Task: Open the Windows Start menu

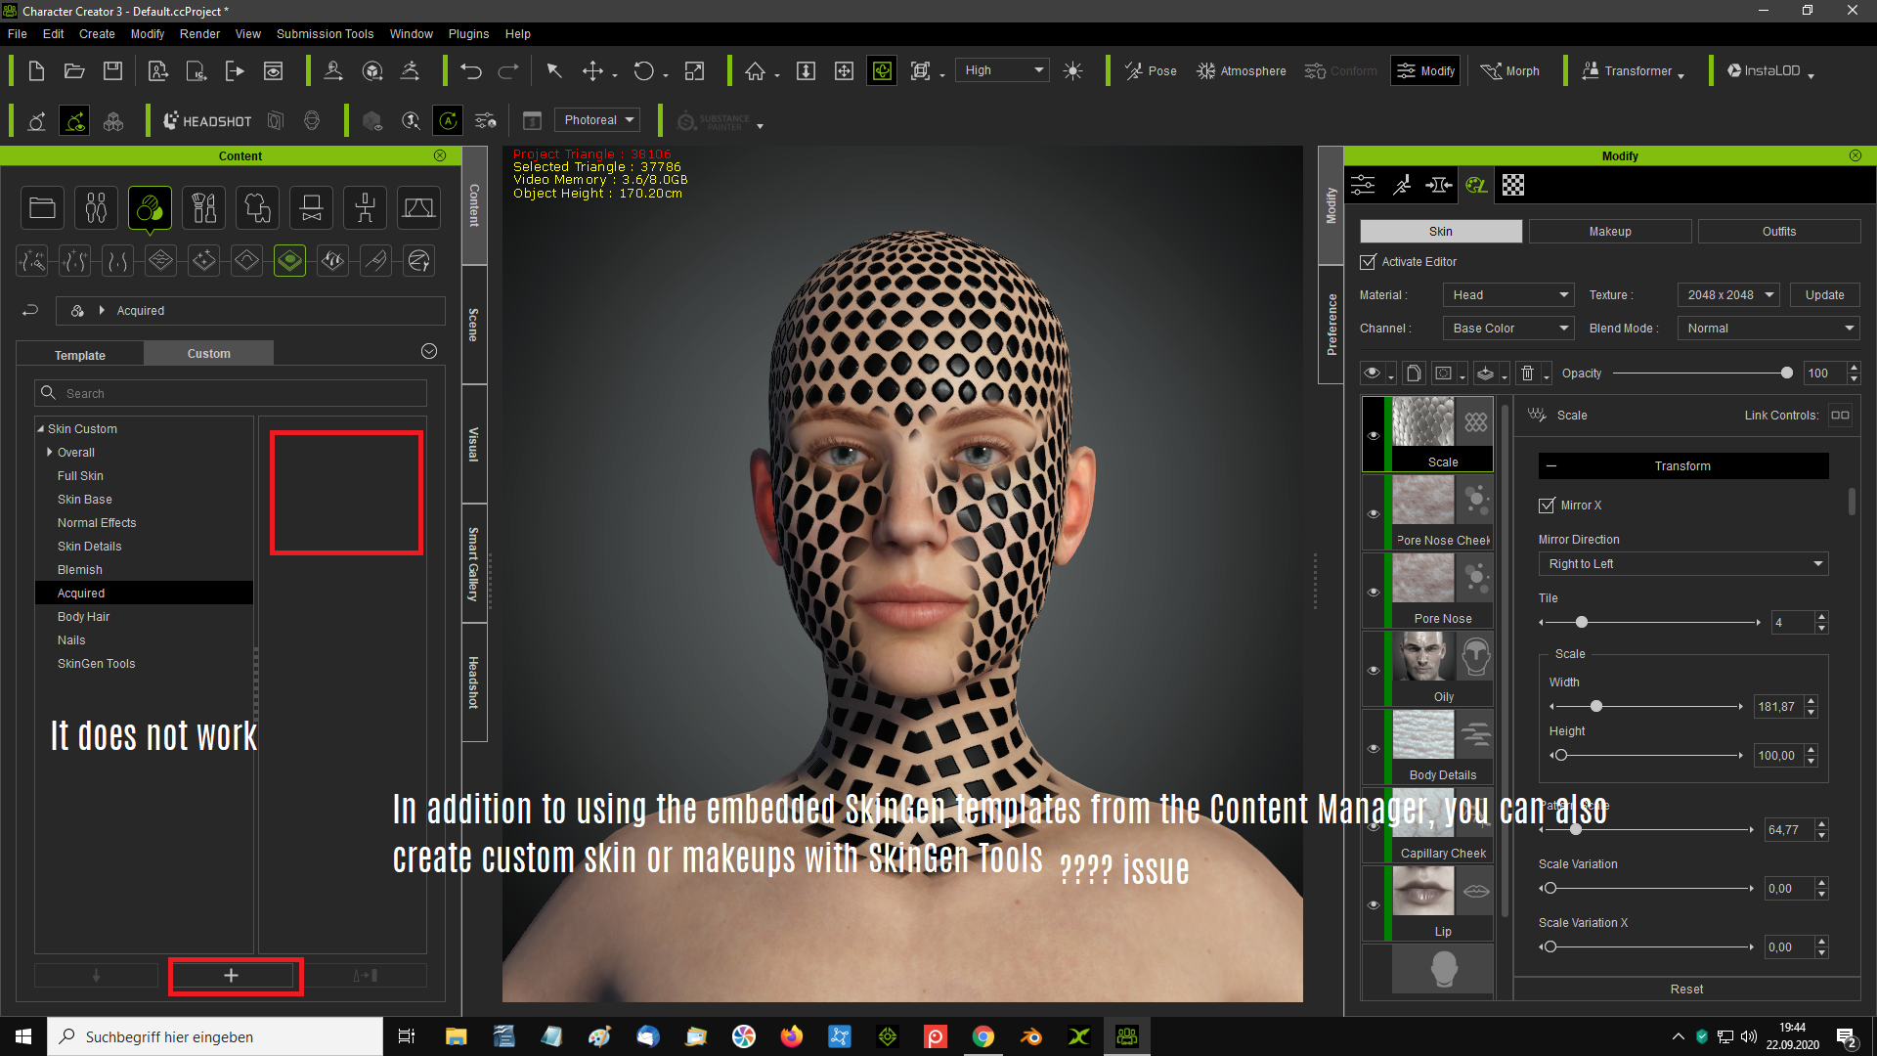Action: tap(23, 1036)
